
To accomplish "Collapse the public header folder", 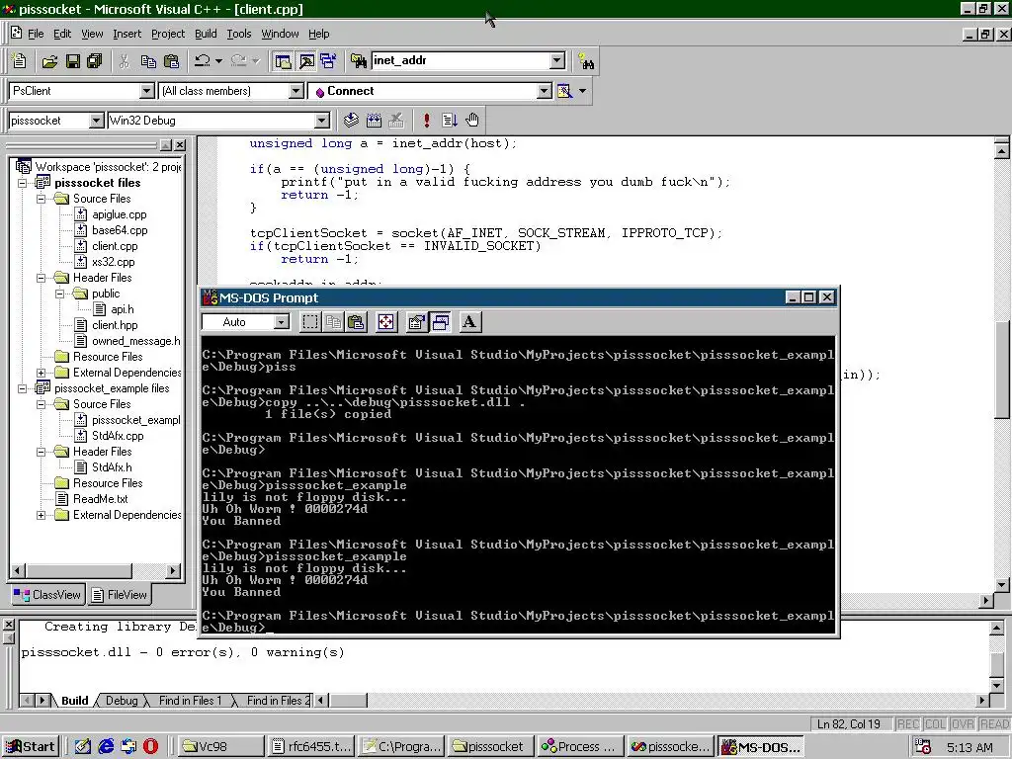I will (x=60, y=294).
